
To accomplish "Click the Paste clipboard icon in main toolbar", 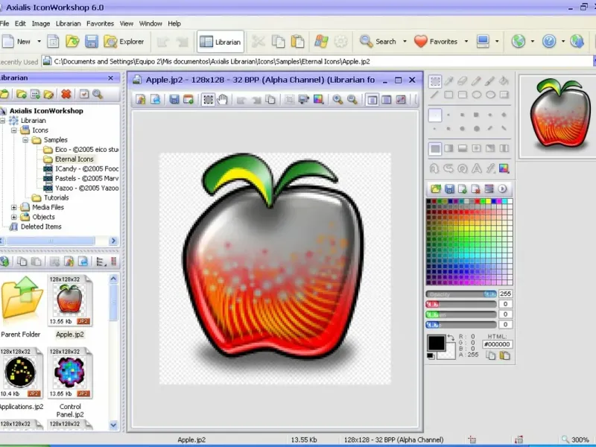I will (x=297, y=42).
